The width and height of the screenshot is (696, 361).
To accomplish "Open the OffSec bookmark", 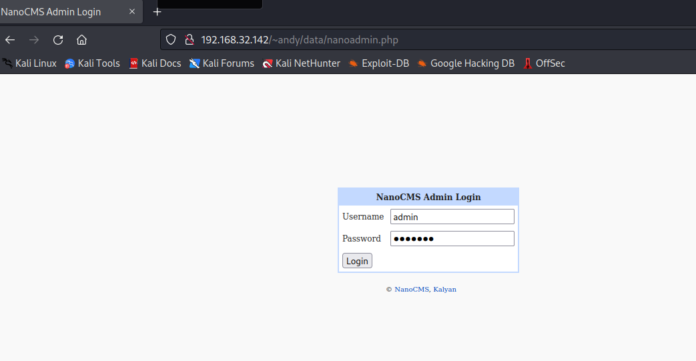I will pyautogui.click(x=544, y=63).
